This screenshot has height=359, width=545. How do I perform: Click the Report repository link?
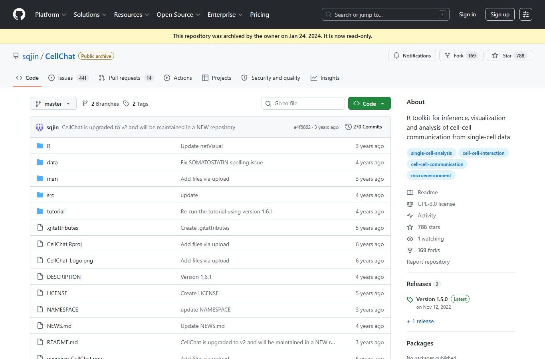tap(428, 262)
